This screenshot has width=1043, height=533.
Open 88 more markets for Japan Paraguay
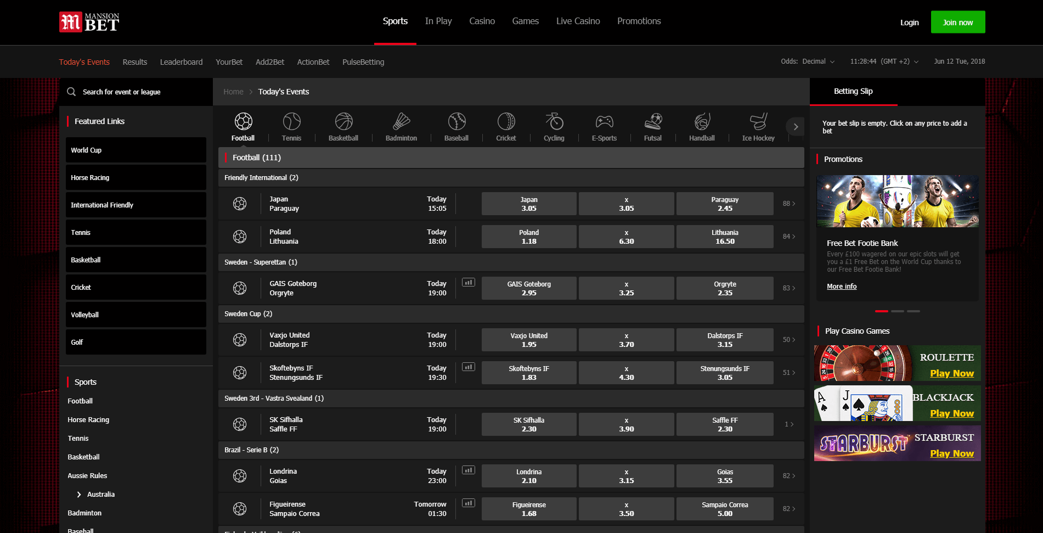[x=789, y=204]
